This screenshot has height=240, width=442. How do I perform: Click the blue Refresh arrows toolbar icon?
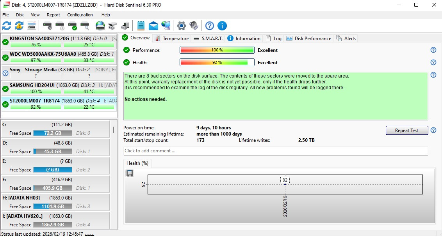(x=7, y=26)
